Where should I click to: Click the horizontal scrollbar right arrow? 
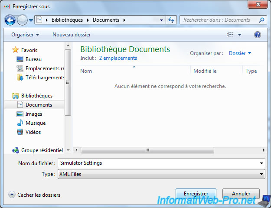(x=264, y=150)
